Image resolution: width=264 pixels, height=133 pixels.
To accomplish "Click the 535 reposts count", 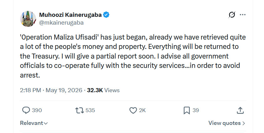I will pyautogui.click(x=90, y=110).
